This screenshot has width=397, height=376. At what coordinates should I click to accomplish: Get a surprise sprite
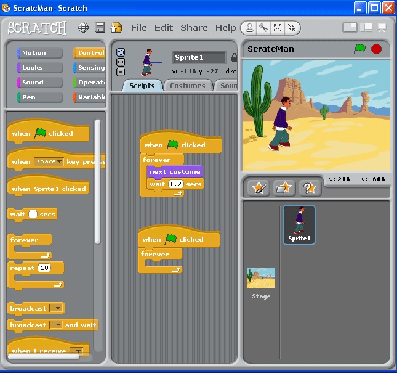click(310, 188)
